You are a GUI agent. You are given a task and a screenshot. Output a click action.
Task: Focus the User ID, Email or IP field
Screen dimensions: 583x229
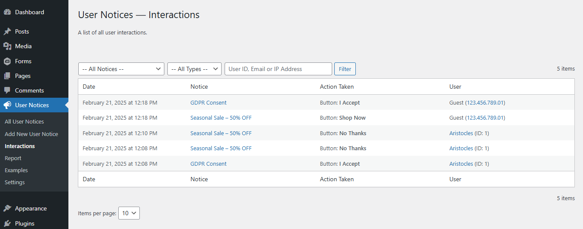[x=278, y=69]
